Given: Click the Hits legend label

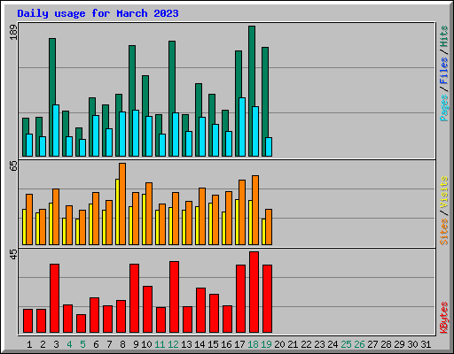Looking at the screenshot, I should click(x=443, y=36).
